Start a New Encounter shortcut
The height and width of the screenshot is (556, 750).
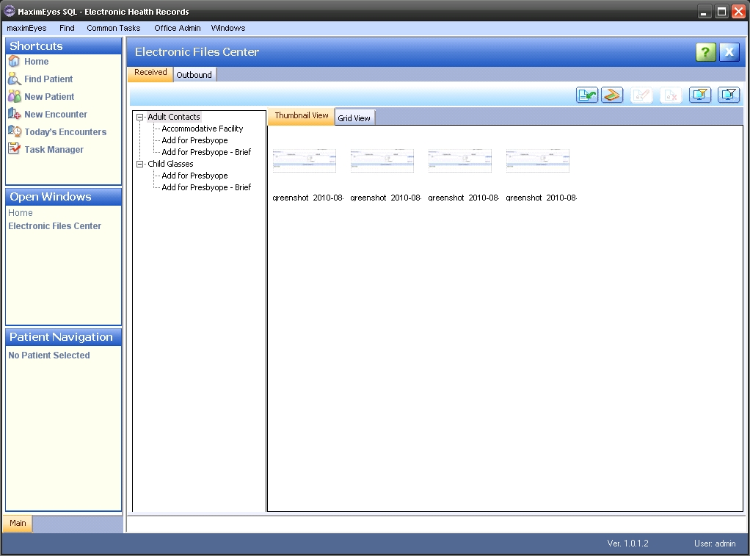click(x=56, y=115)
